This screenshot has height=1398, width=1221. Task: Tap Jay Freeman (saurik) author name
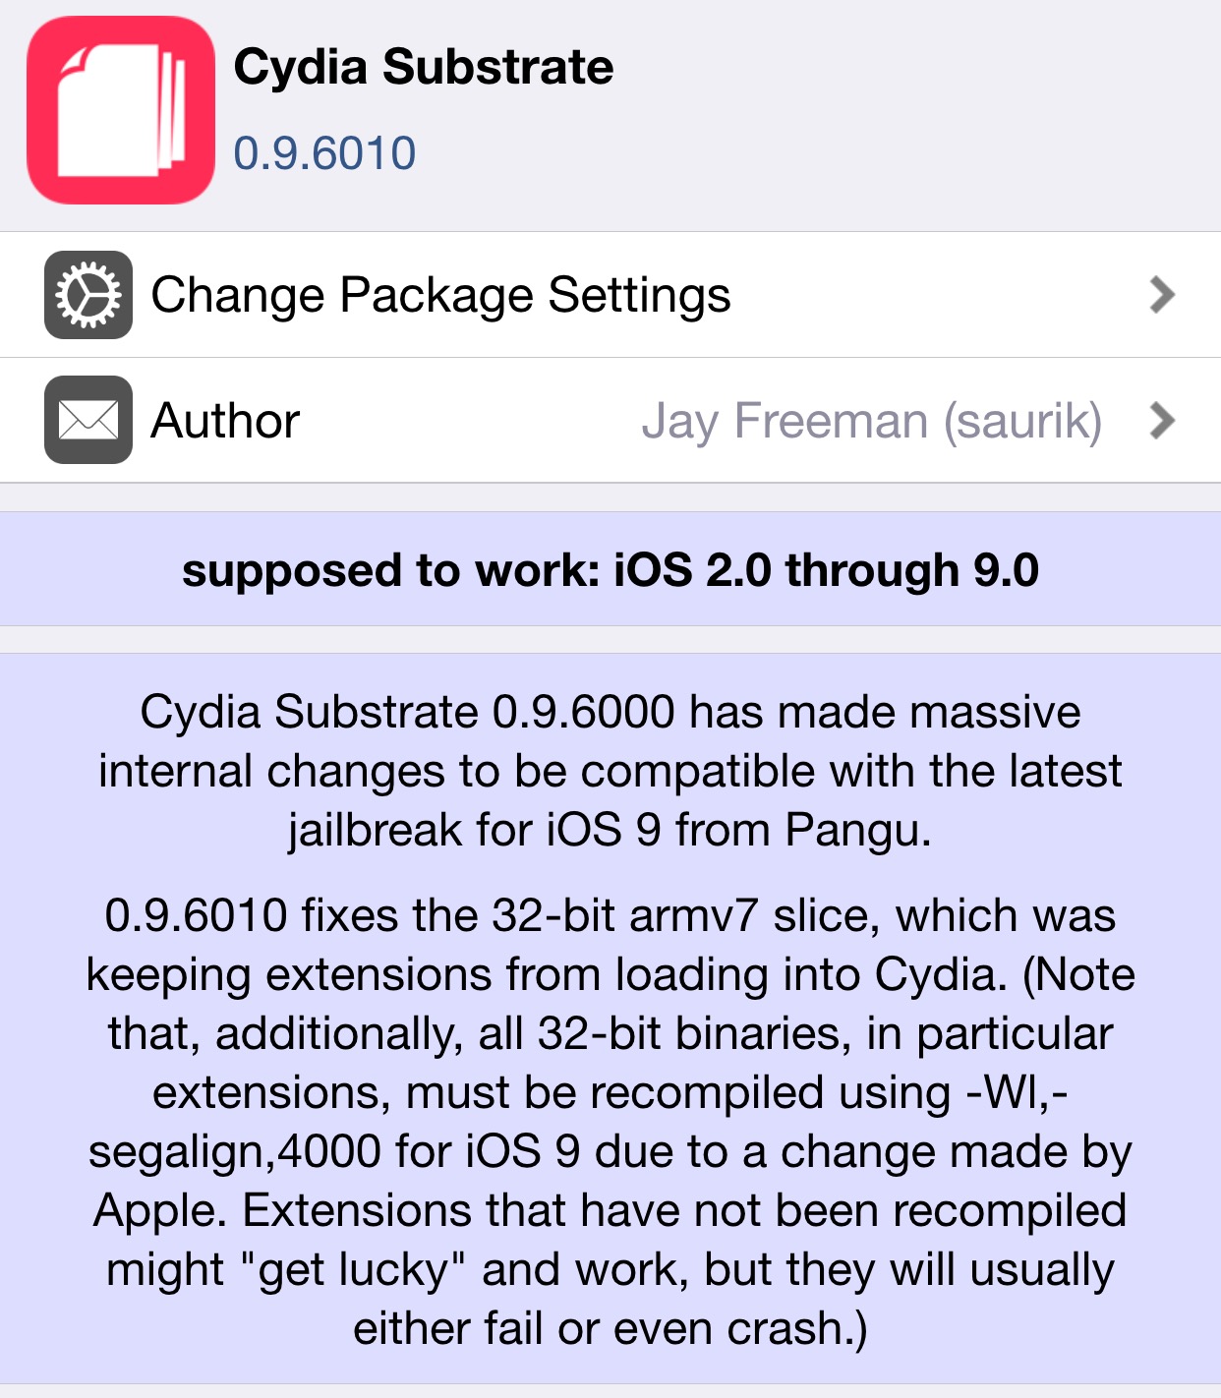[872, 422]
